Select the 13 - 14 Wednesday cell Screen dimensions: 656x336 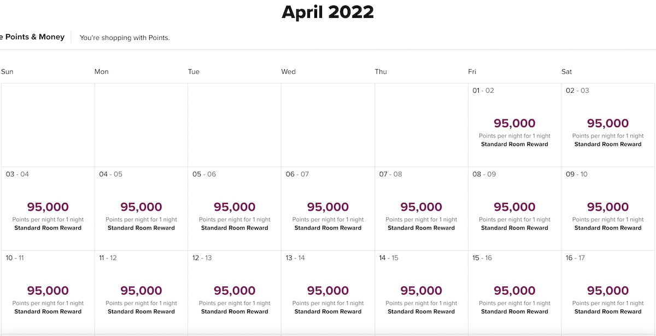click(328, 292)
